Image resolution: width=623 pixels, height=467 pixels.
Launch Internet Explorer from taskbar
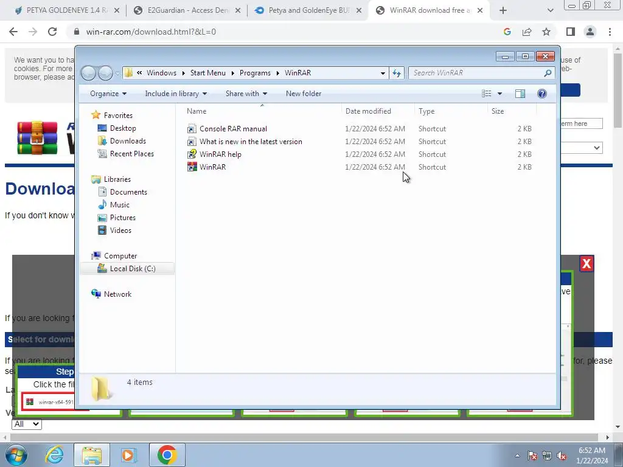54,455
